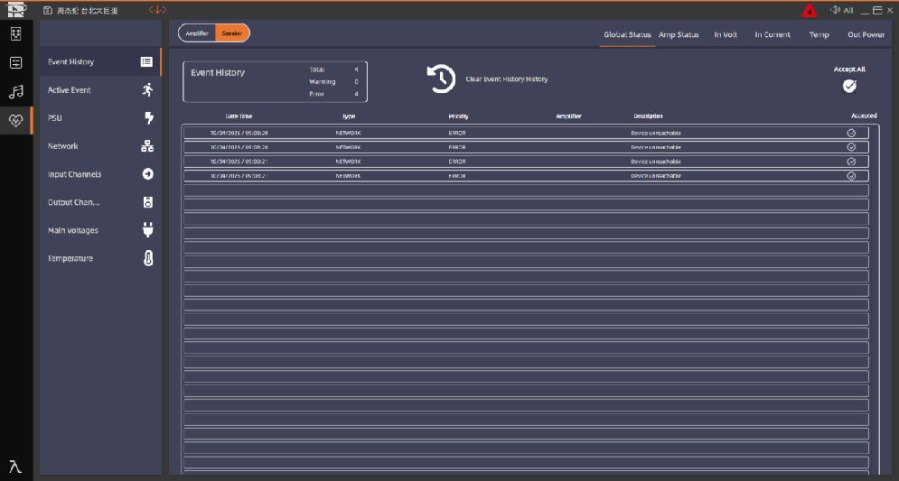Open Input Channels via the arrow circle icon
The width and height of the screenshot is (899, 481).
148,173
